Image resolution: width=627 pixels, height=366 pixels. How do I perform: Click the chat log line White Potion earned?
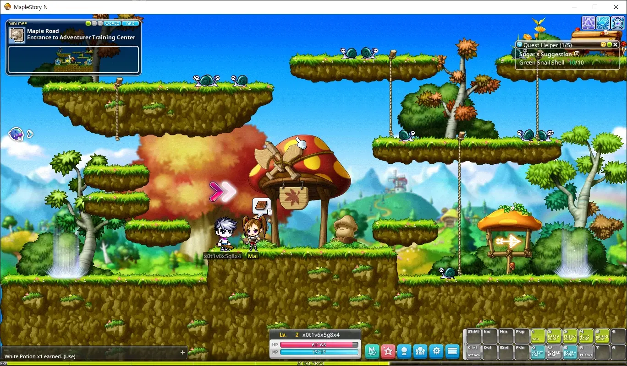click(40, 356)
